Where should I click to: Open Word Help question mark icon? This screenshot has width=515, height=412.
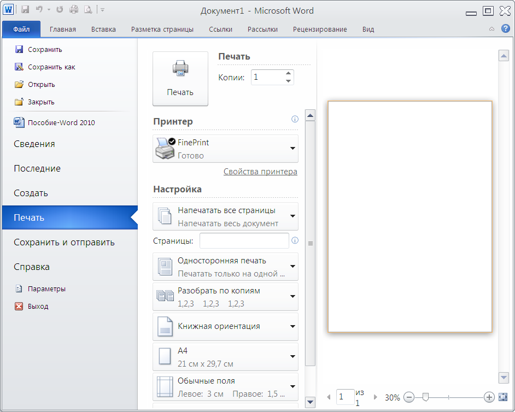click(506, 28)
